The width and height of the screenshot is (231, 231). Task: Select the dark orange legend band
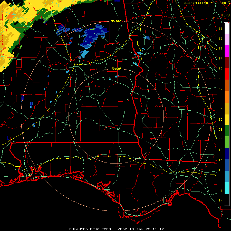[227, 85]
